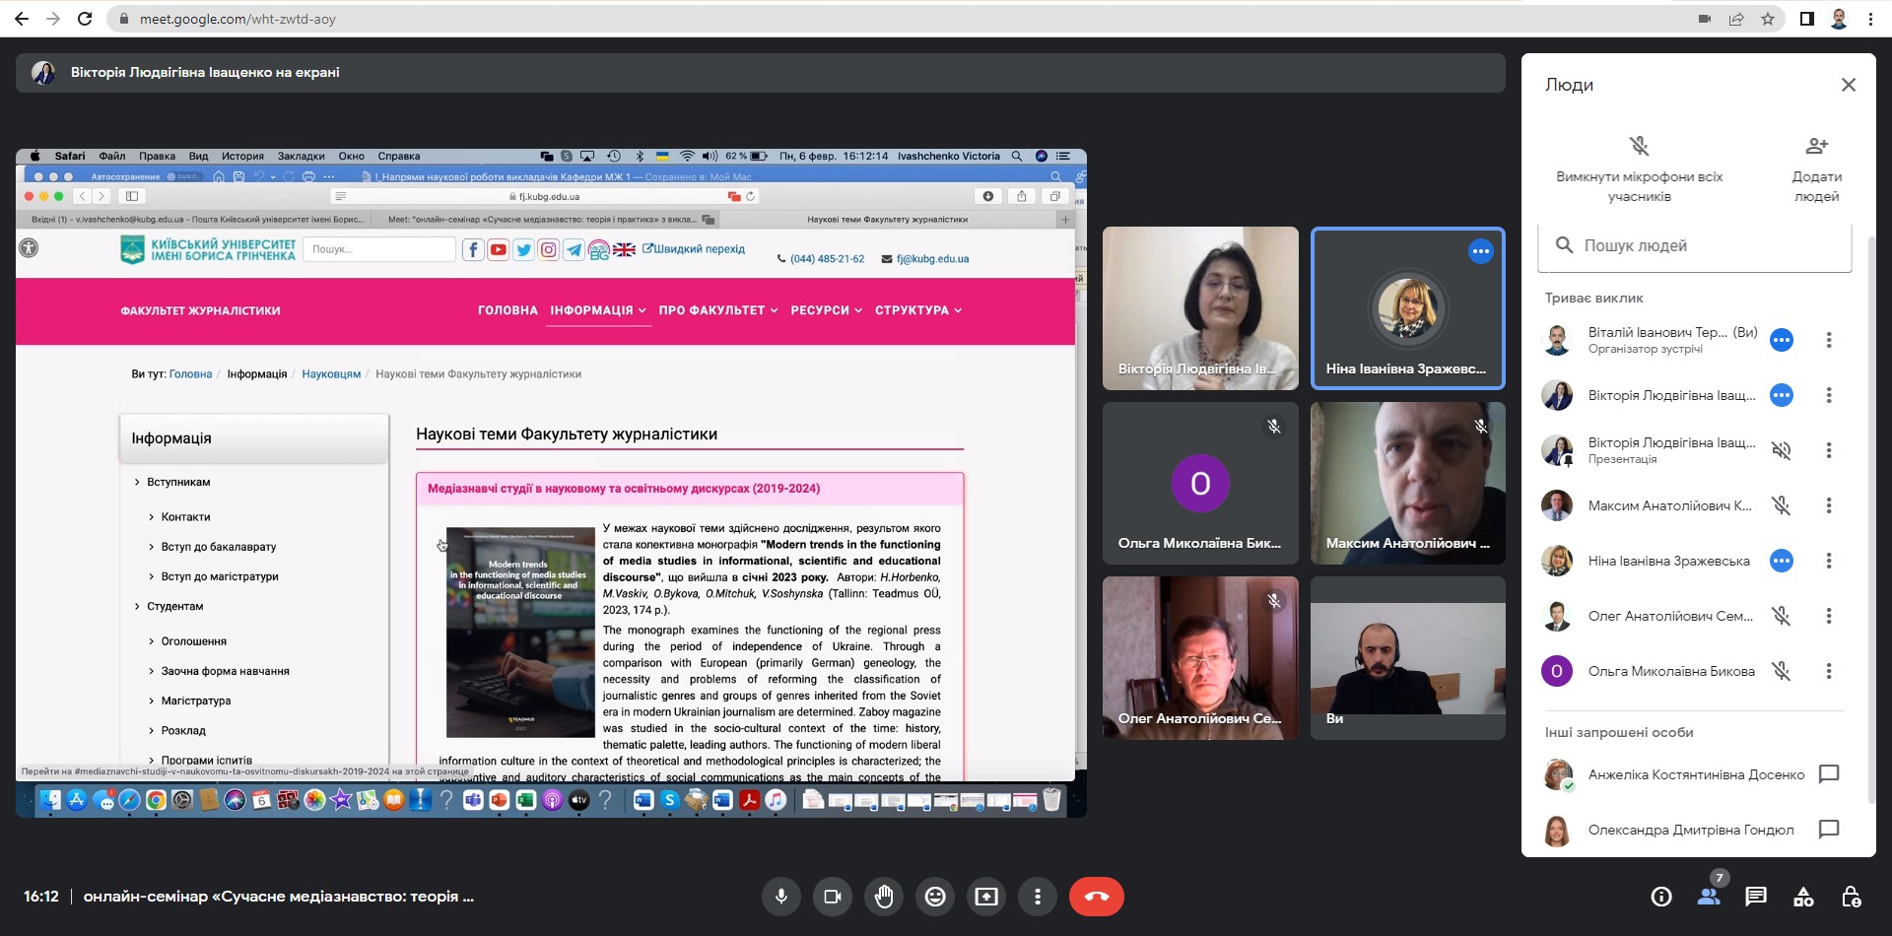Screen dimensions: 1892x936
Task: Open the emoji reactions button
Action: coord(935,897)
